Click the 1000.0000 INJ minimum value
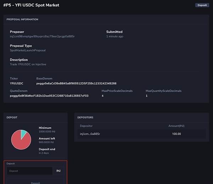 point(47,132)
